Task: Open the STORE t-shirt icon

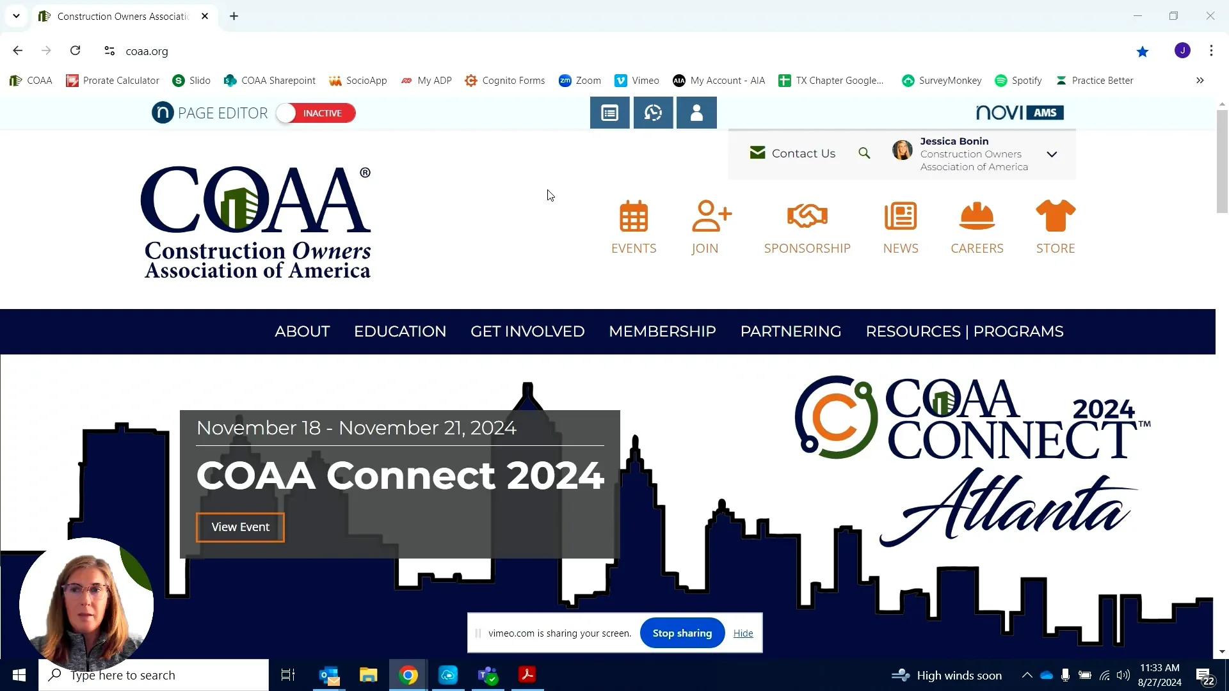Action: 1056,216
